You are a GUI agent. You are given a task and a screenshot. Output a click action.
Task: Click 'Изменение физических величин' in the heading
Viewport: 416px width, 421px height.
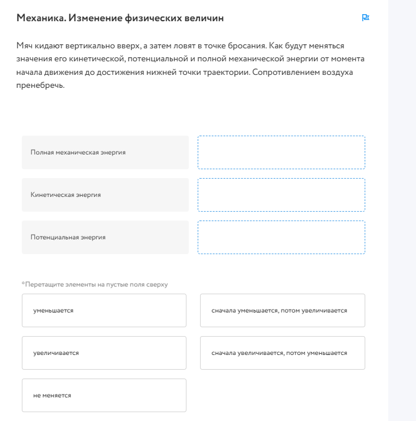point(146,18)
